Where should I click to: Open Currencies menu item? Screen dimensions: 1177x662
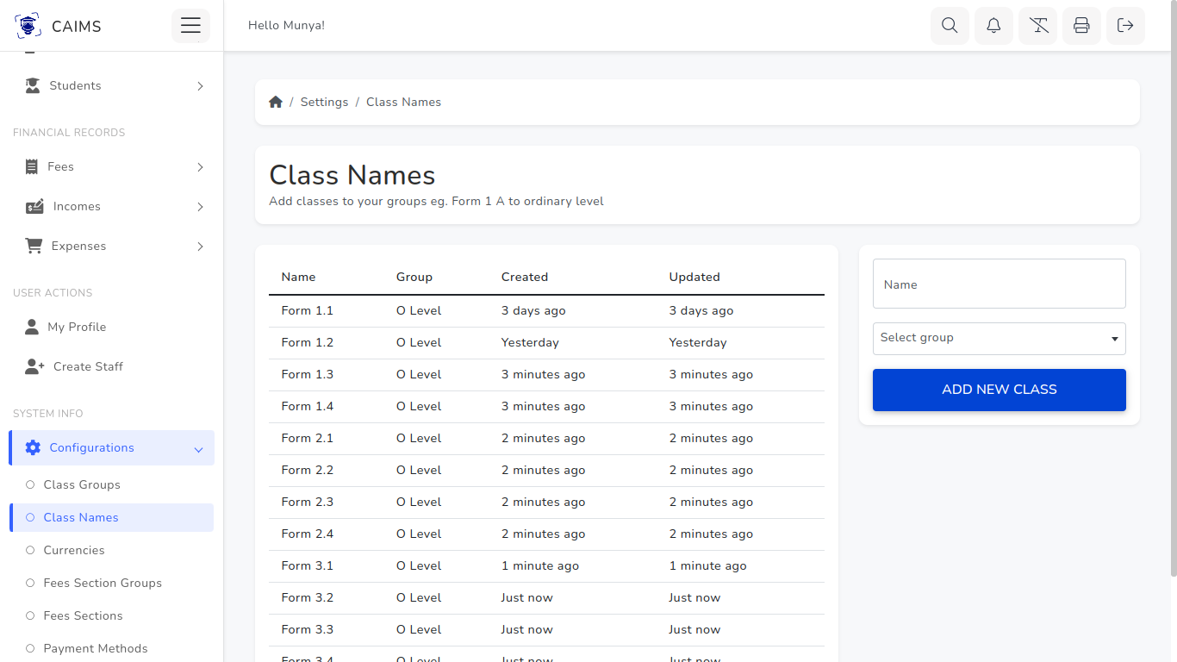pos(111,550)
